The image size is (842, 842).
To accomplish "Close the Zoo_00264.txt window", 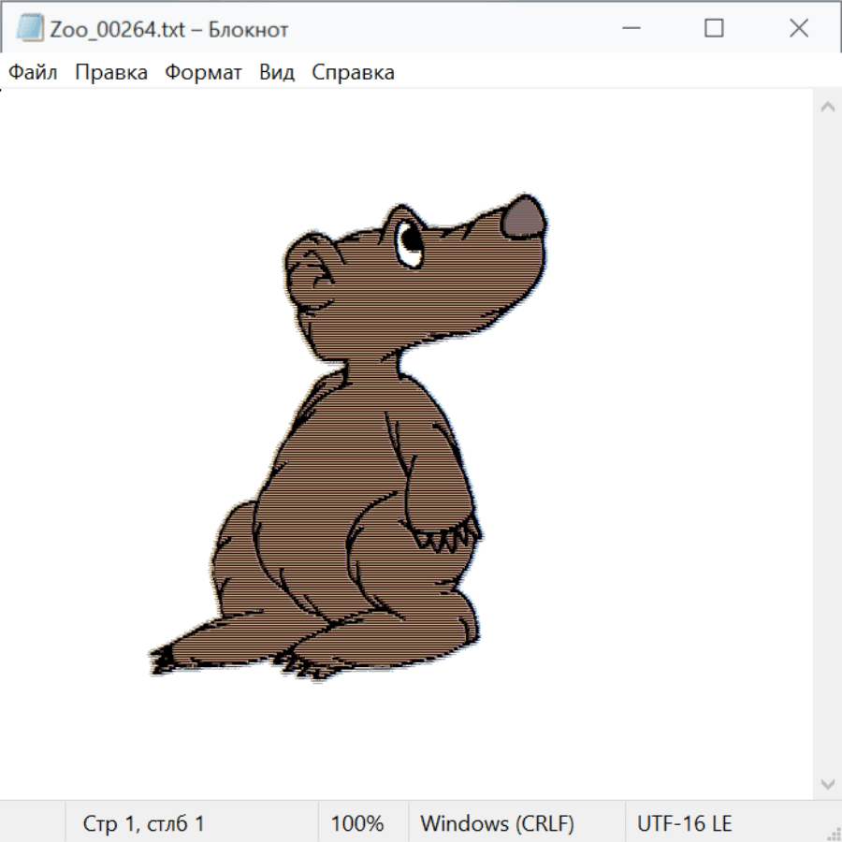I will click(x=798, y=29).
